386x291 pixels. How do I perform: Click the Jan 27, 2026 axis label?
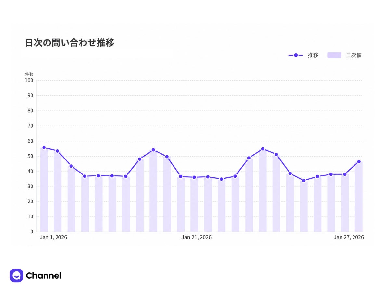(x=349, y=237)
